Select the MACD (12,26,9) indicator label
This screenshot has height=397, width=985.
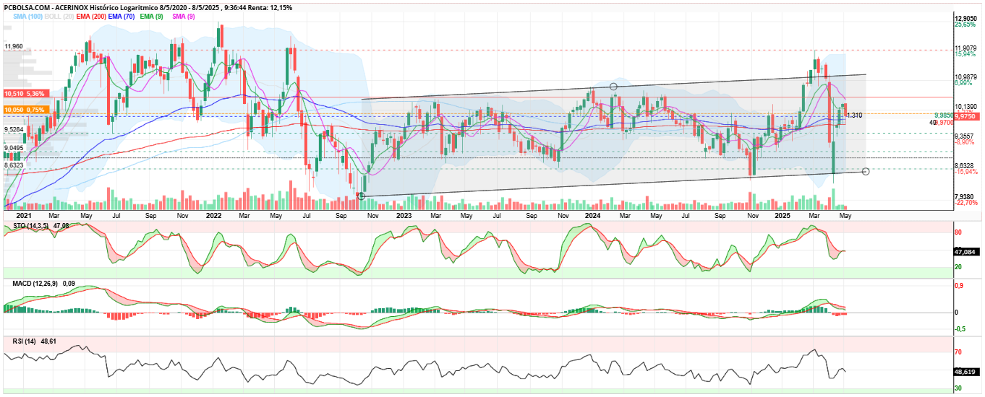(x=35, y=284)
